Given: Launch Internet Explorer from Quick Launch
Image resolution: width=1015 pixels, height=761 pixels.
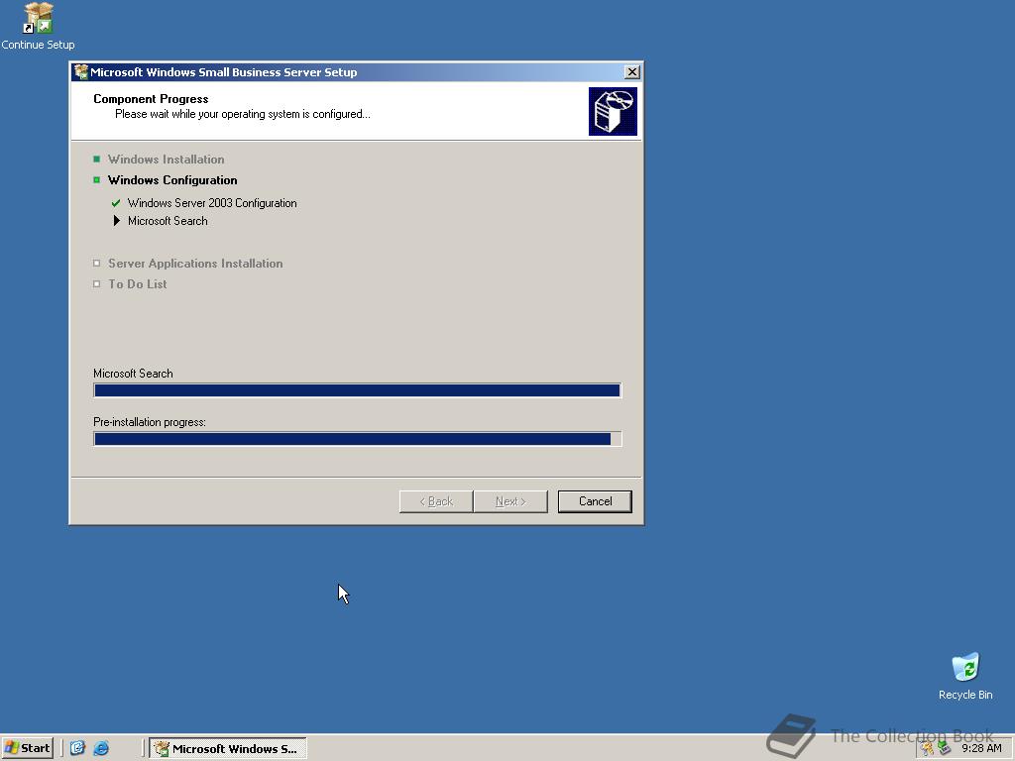Looking at the screenshot, I should tap(101, 748).
